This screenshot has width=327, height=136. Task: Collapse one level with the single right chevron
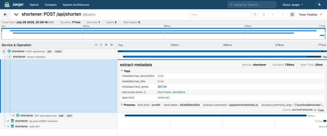click(x=101, y=45)
